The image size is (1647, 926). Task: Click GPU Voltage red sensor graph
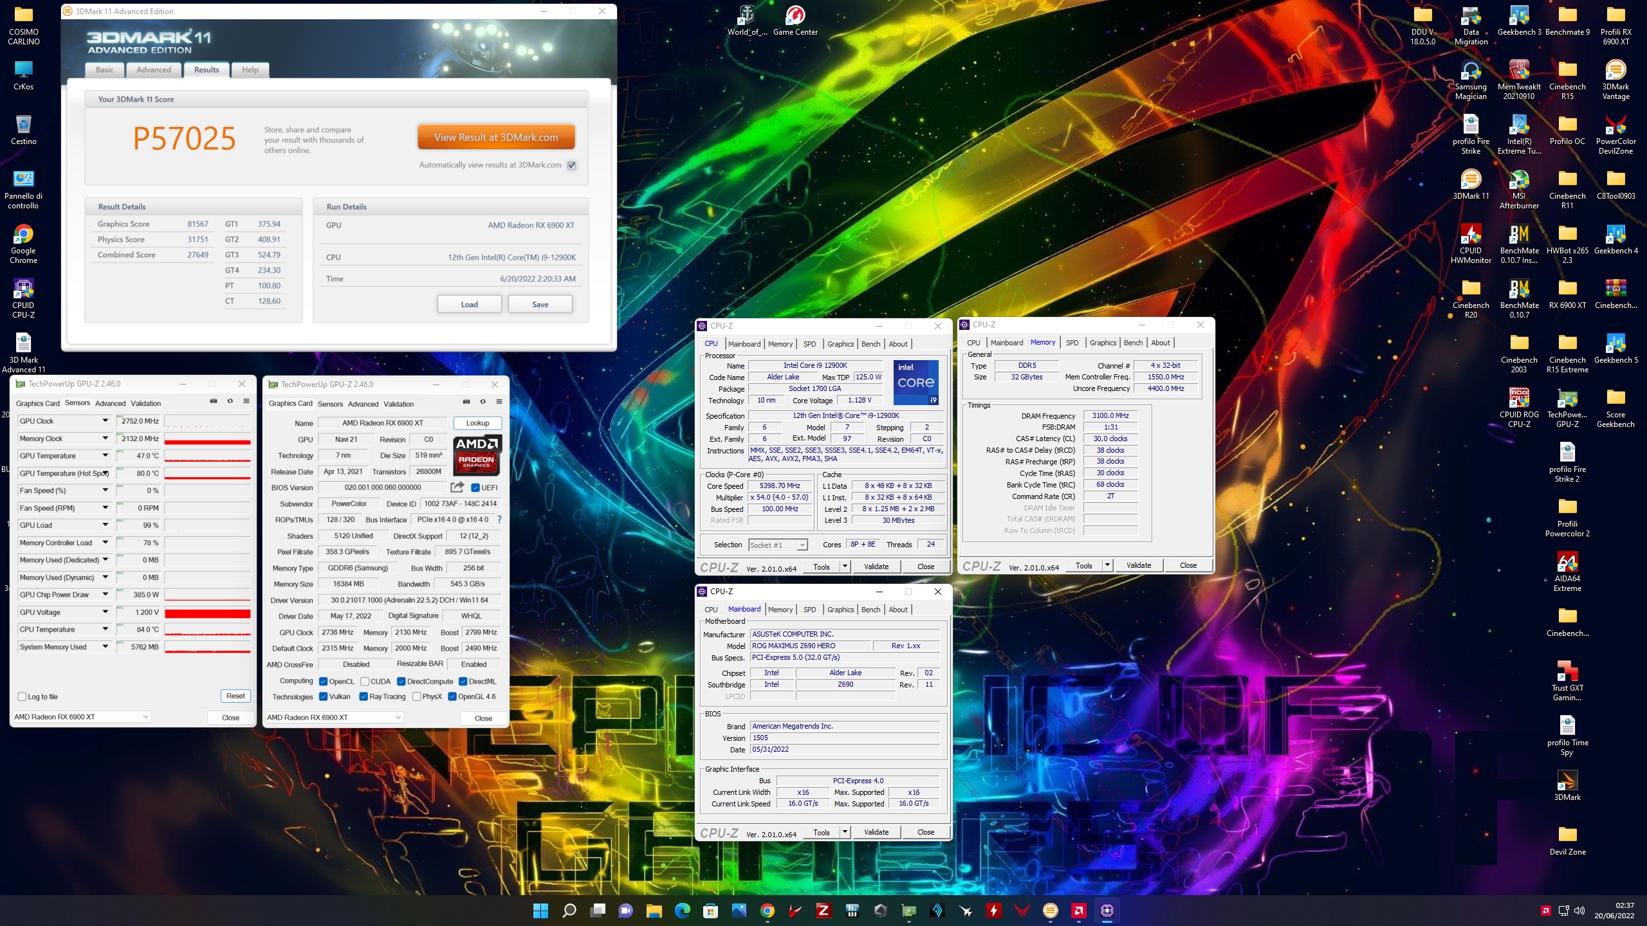(207, 612)
